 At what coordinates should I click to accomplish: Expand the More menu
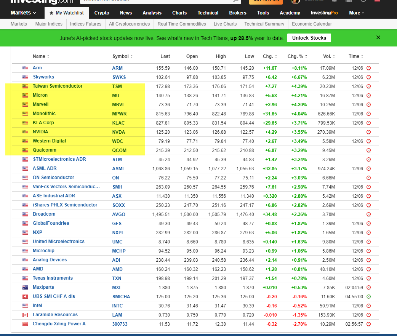pyautogui.click(x=357, y=13)
